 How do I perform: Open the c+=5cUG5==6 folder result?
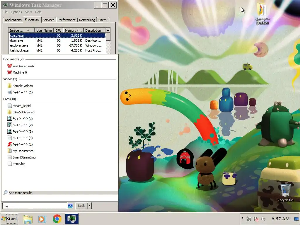[x=21, y=112]
